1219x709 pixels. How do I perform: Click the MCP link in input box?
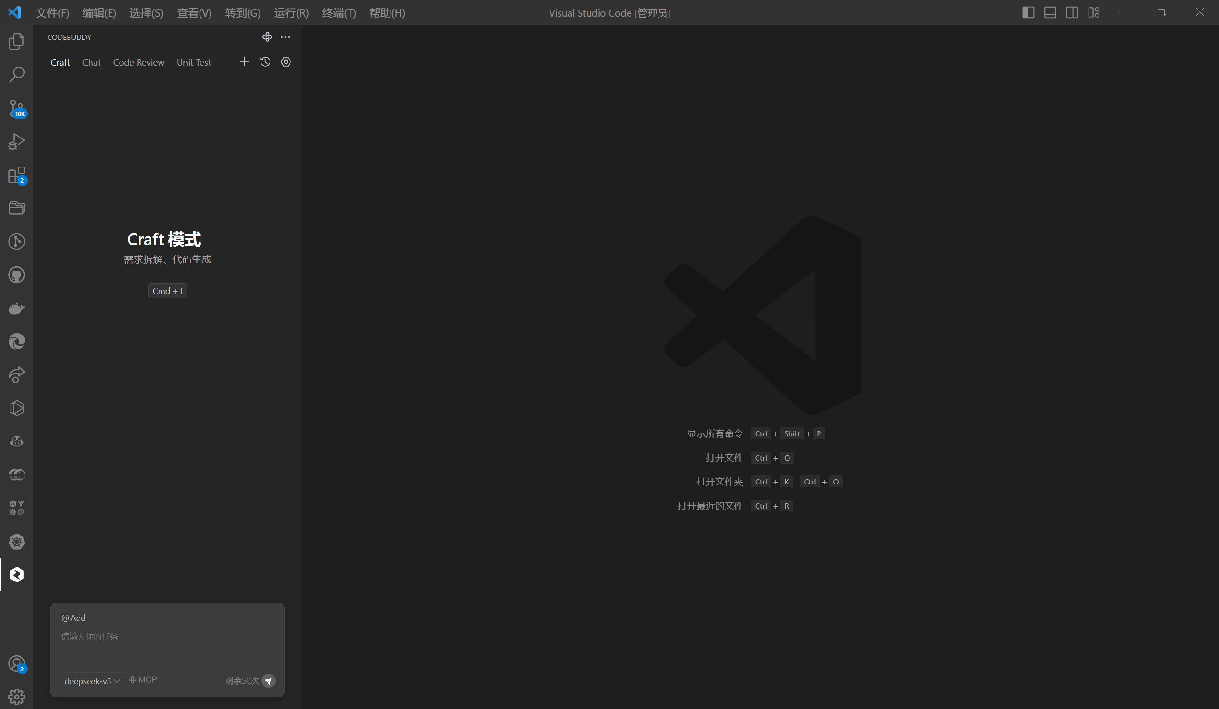(x=143, y=679)
